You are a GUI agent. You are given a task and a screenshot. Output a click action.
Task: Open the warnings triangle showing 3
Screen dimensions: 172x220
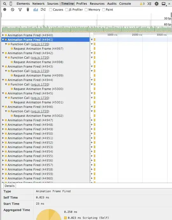click(142, 4)
